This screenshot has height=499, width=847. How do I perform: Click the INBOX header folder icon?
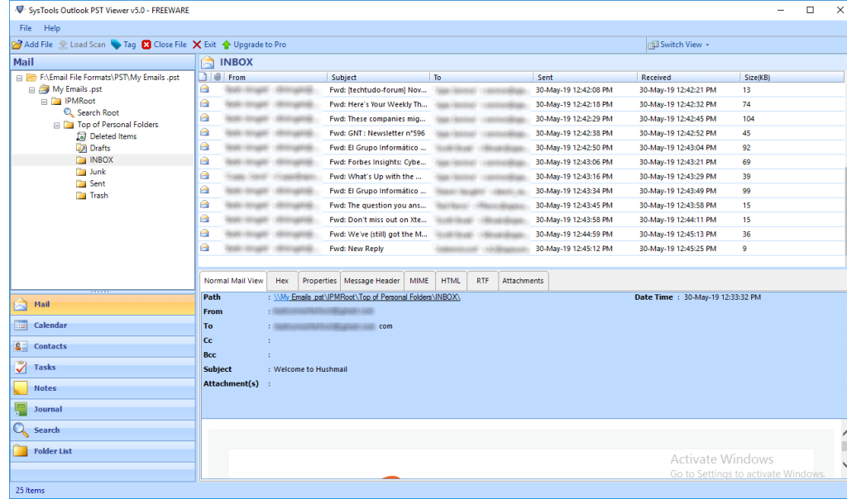pyautogui.click(x=208, y=63)
